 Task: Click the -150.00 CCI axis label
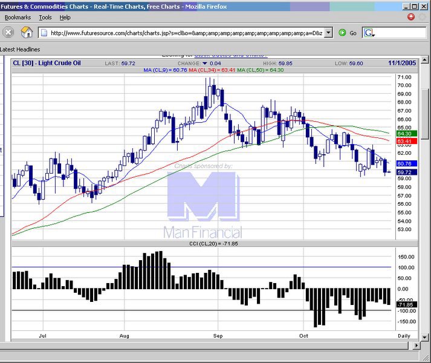pyautogui.click(x=406, y=321)
